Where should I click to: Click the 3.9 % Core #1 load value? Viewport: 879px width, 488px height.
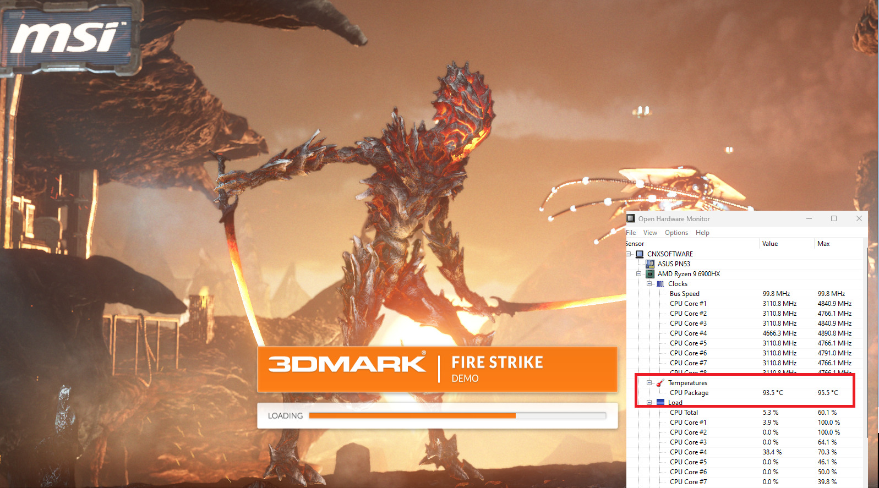(771, 423)
